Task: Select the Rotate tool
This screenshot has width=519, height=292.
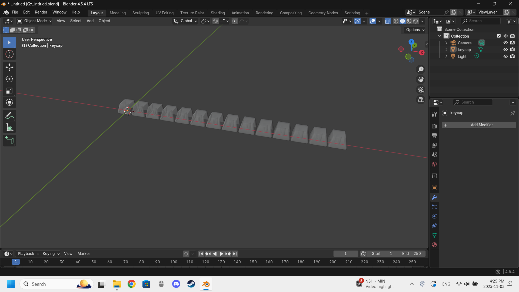Action: [x=9, y=79]
